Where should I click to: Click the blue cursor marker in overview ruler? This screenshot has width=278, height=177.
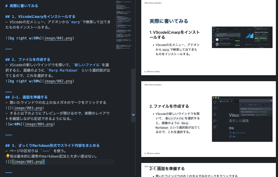[133, 115]
